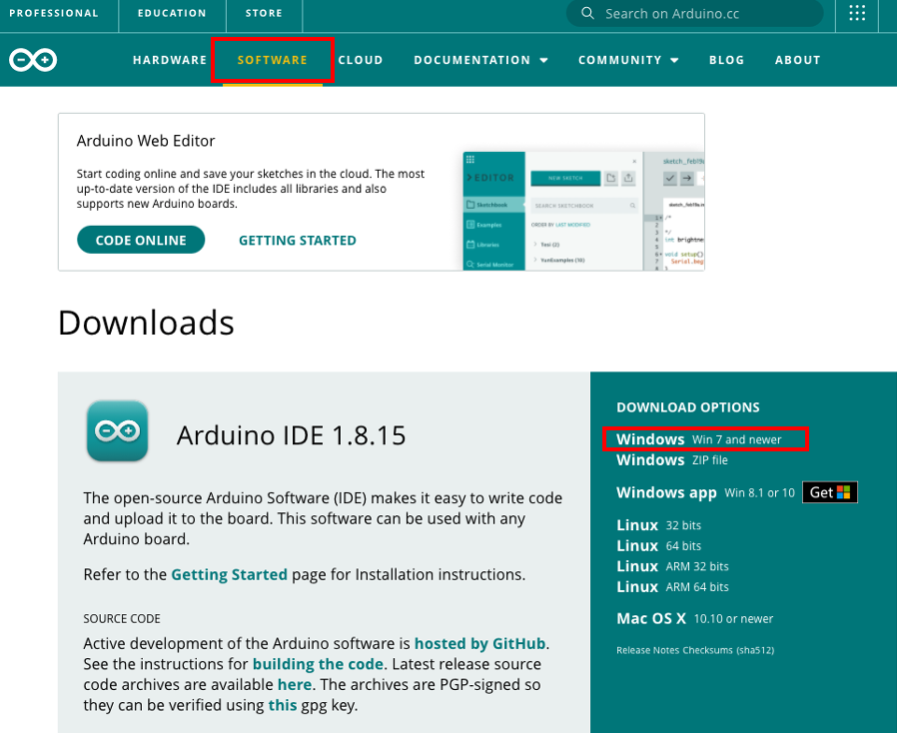Image resolution: width=897 pixels, height=733 pixels.
Task: Download Linux 32 bits
Action: point(658,525)
